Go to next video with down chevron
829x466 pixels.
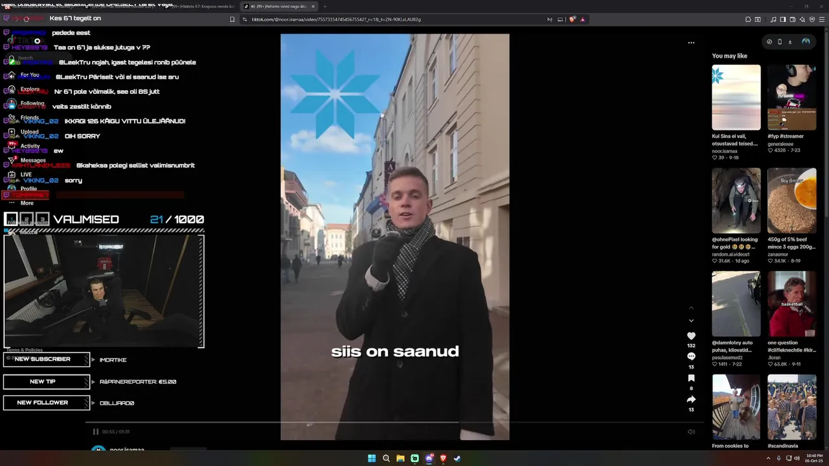coord(691,320)
